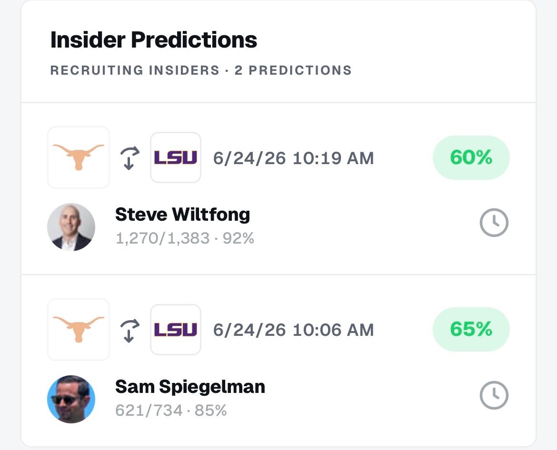Open the clock history icon for Steve Wiltfong
Screen dimensions: 557x450
[x=494, y=223]
